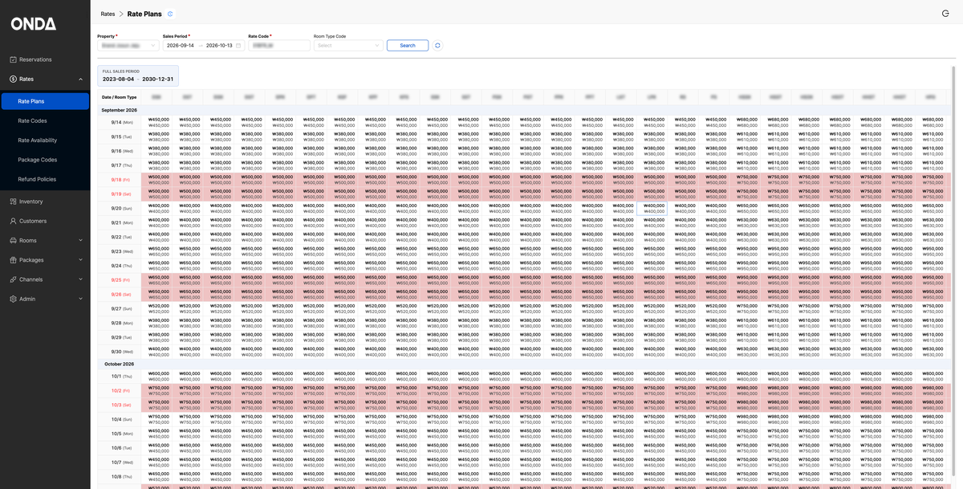This screenshot has width=963, height=489.
Task: Expand the Admin menu chevron
Action: pos(80,299)
